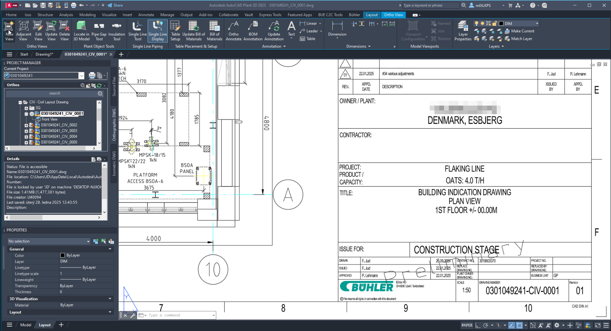Select the Insulation Tool
Viewport: 611px width, 331px height.
pos(116,31)
